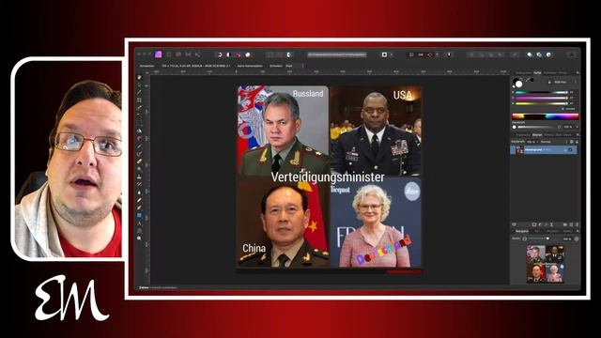Screen dimensions: 601x338
Task: Delete the layer with the trash icon
Action: click(x=578, y=224)
